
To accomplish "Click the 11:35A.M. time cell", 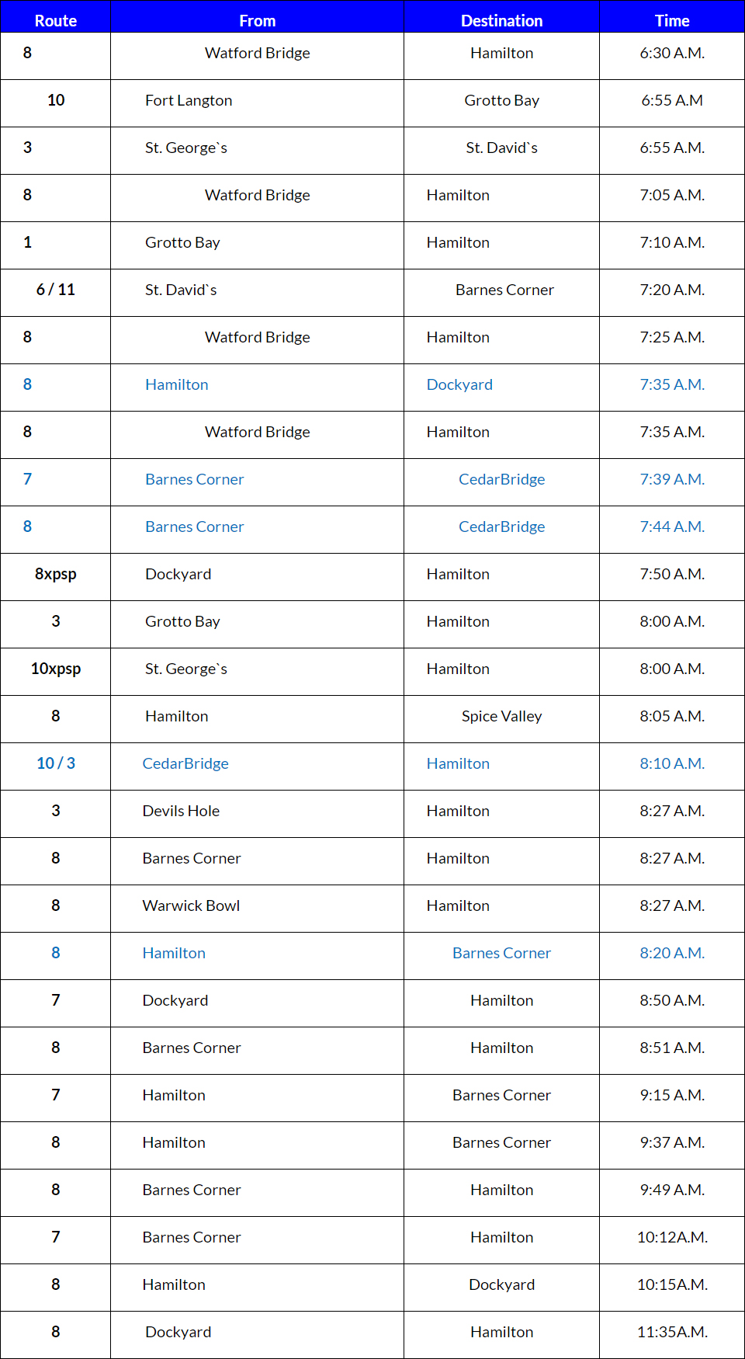I will pos(672,1332).
